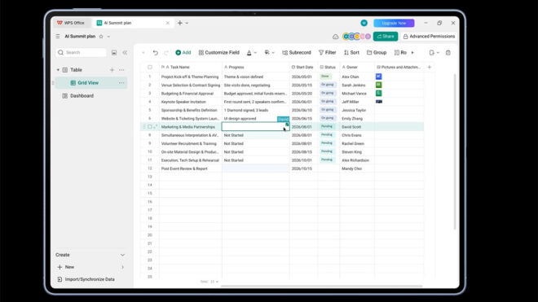Click the user account avatar
This screenshot has width=538, height=302.
(364, 23)
